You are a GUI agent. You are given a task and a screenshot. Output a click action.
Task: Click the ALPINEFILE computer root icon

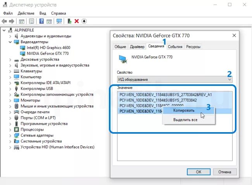pos(10,30)
